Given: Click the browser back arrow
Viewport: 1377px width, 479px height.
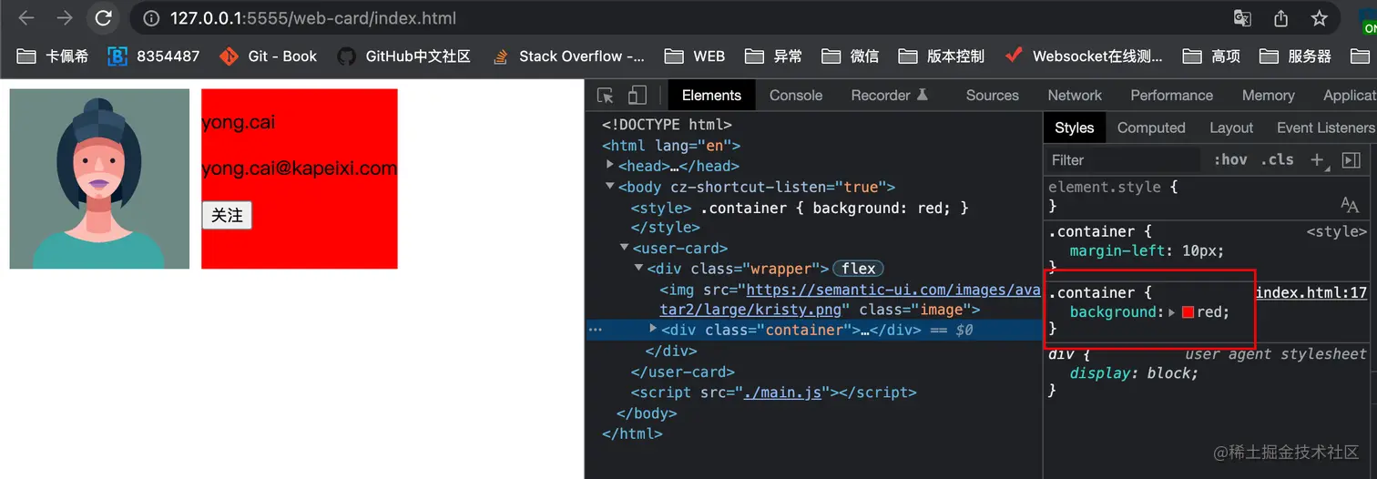Looking at the screenshot, I should click(26, 18).
